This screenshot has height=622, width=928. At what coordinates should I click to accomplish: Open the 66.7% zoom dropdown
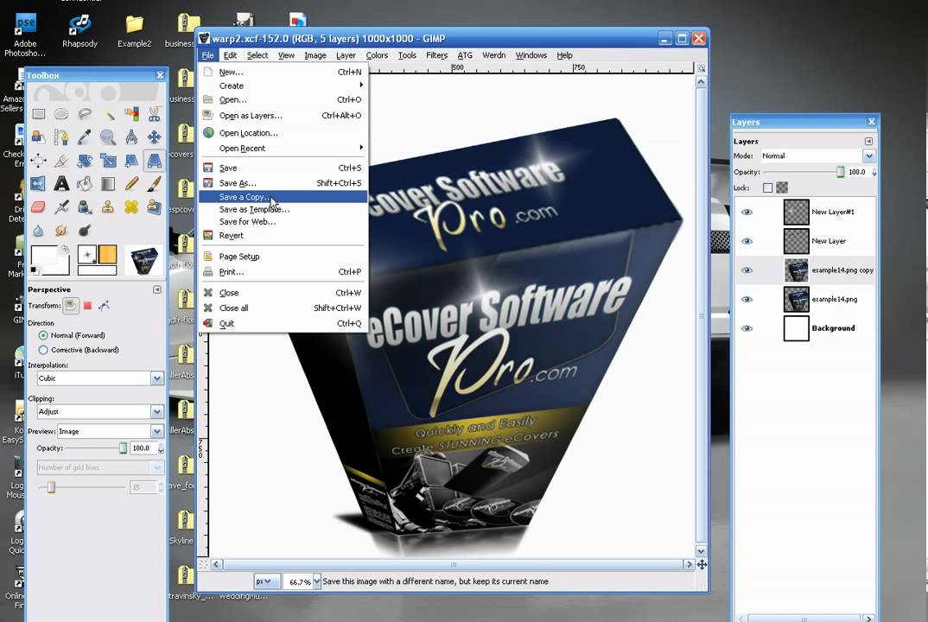point(316,581)
